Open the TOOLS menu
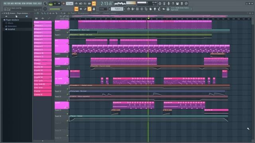This screenshot has height=143, width=255. pos(35,3)
